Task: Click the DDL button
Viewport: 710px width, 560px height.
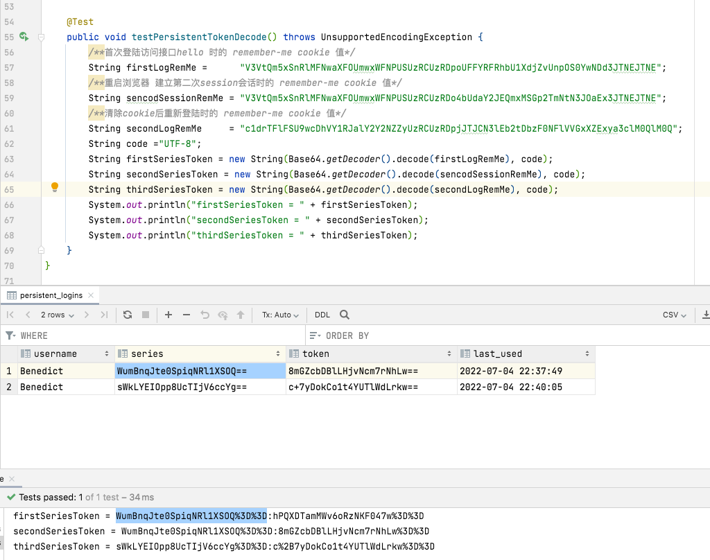Action: tap(322, 315)
